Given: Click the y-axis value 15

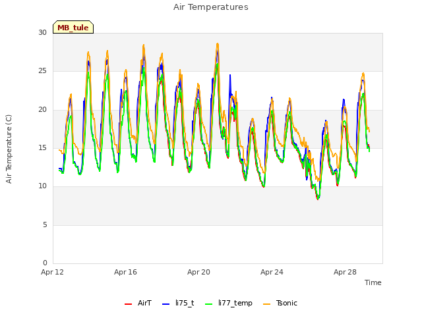Looking at the screenshot, I should coord(42,147).
